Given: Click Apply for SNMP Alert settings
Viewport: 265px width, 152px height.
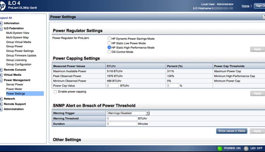Looking at the screenshot, I should pos(257,131).
